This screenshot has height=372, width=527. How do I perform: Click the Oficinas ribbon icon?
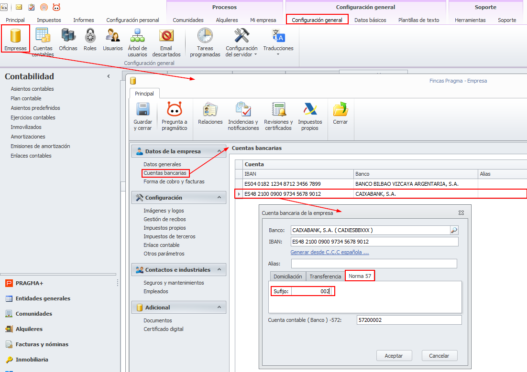pos(68,39)
